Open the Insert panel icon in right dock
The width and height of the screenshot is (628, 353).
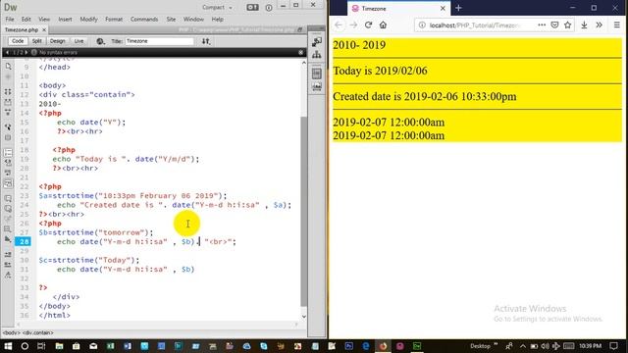316,41
